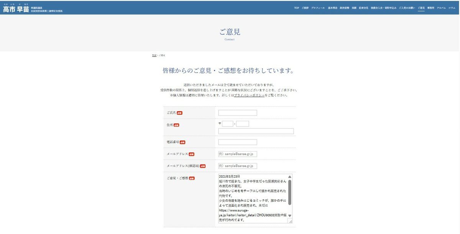Click the 高市早苗 site logo

click(16, 9)
